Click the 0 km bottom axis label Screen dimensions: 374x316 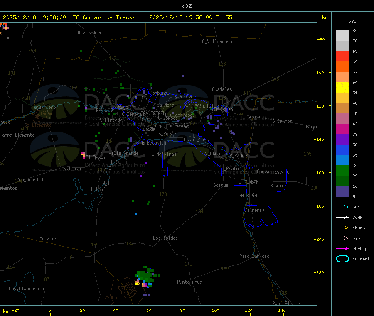[x=49, y=310]
